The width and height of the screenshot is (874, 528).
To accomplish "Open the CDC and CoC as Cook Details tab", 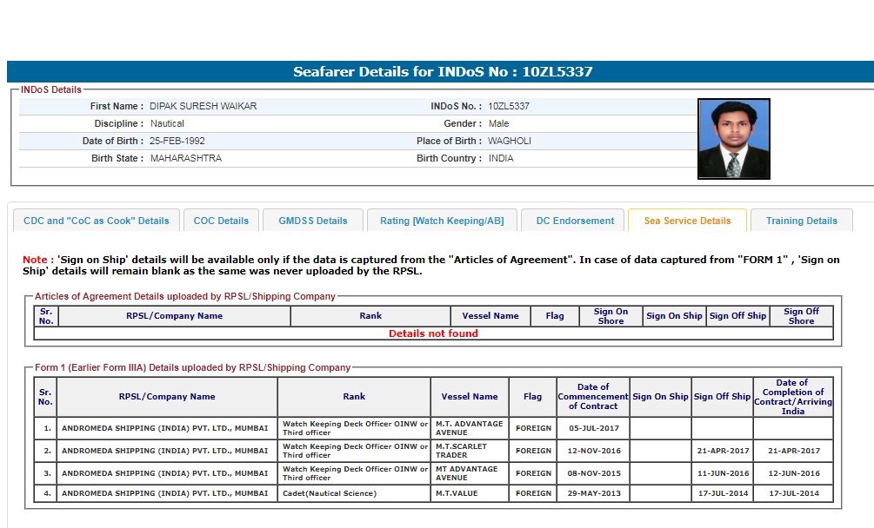I will click(x=96, y=221).
